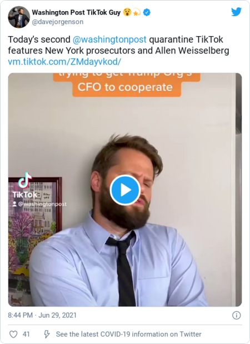Image resolution: width=250 pixels, height=344 pixels.
Task: Click the lightning bolt icon beside COVID-19 text
Action: [x=47, y=334]
